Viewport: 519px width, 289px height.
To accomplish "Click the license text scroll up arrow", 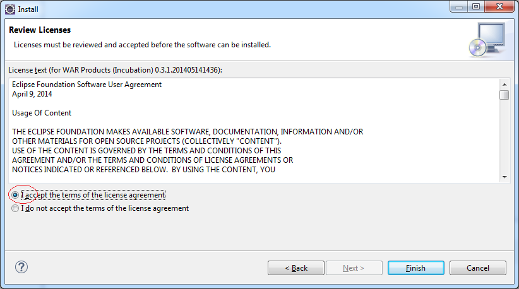I will point(504,85).
